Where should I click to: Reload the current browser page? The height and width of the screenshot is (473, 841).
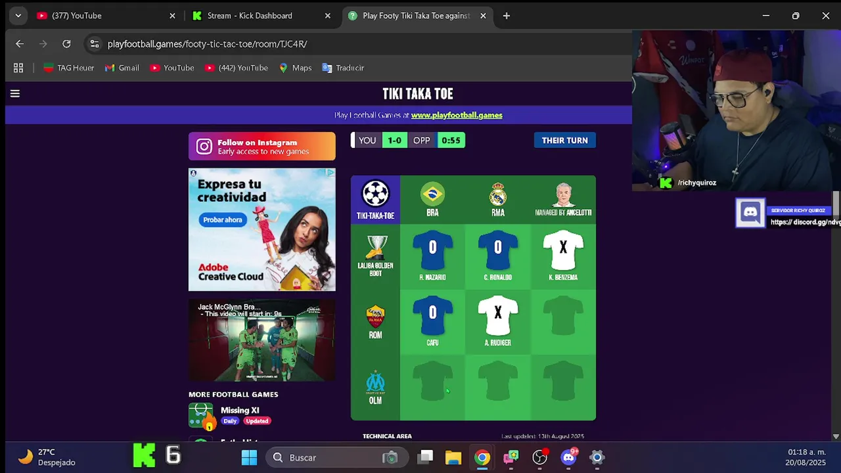click(66, 44)
